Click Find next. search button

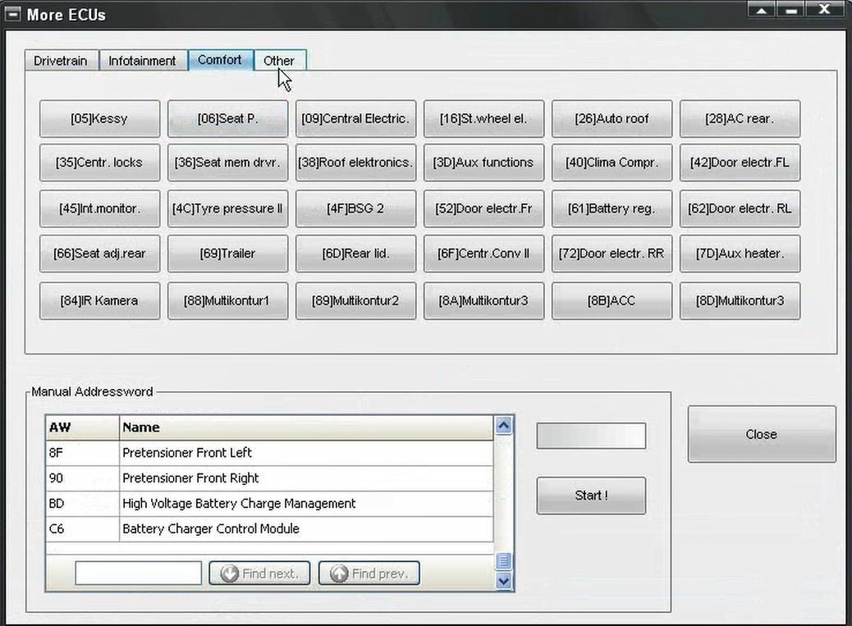coord(259,573)
